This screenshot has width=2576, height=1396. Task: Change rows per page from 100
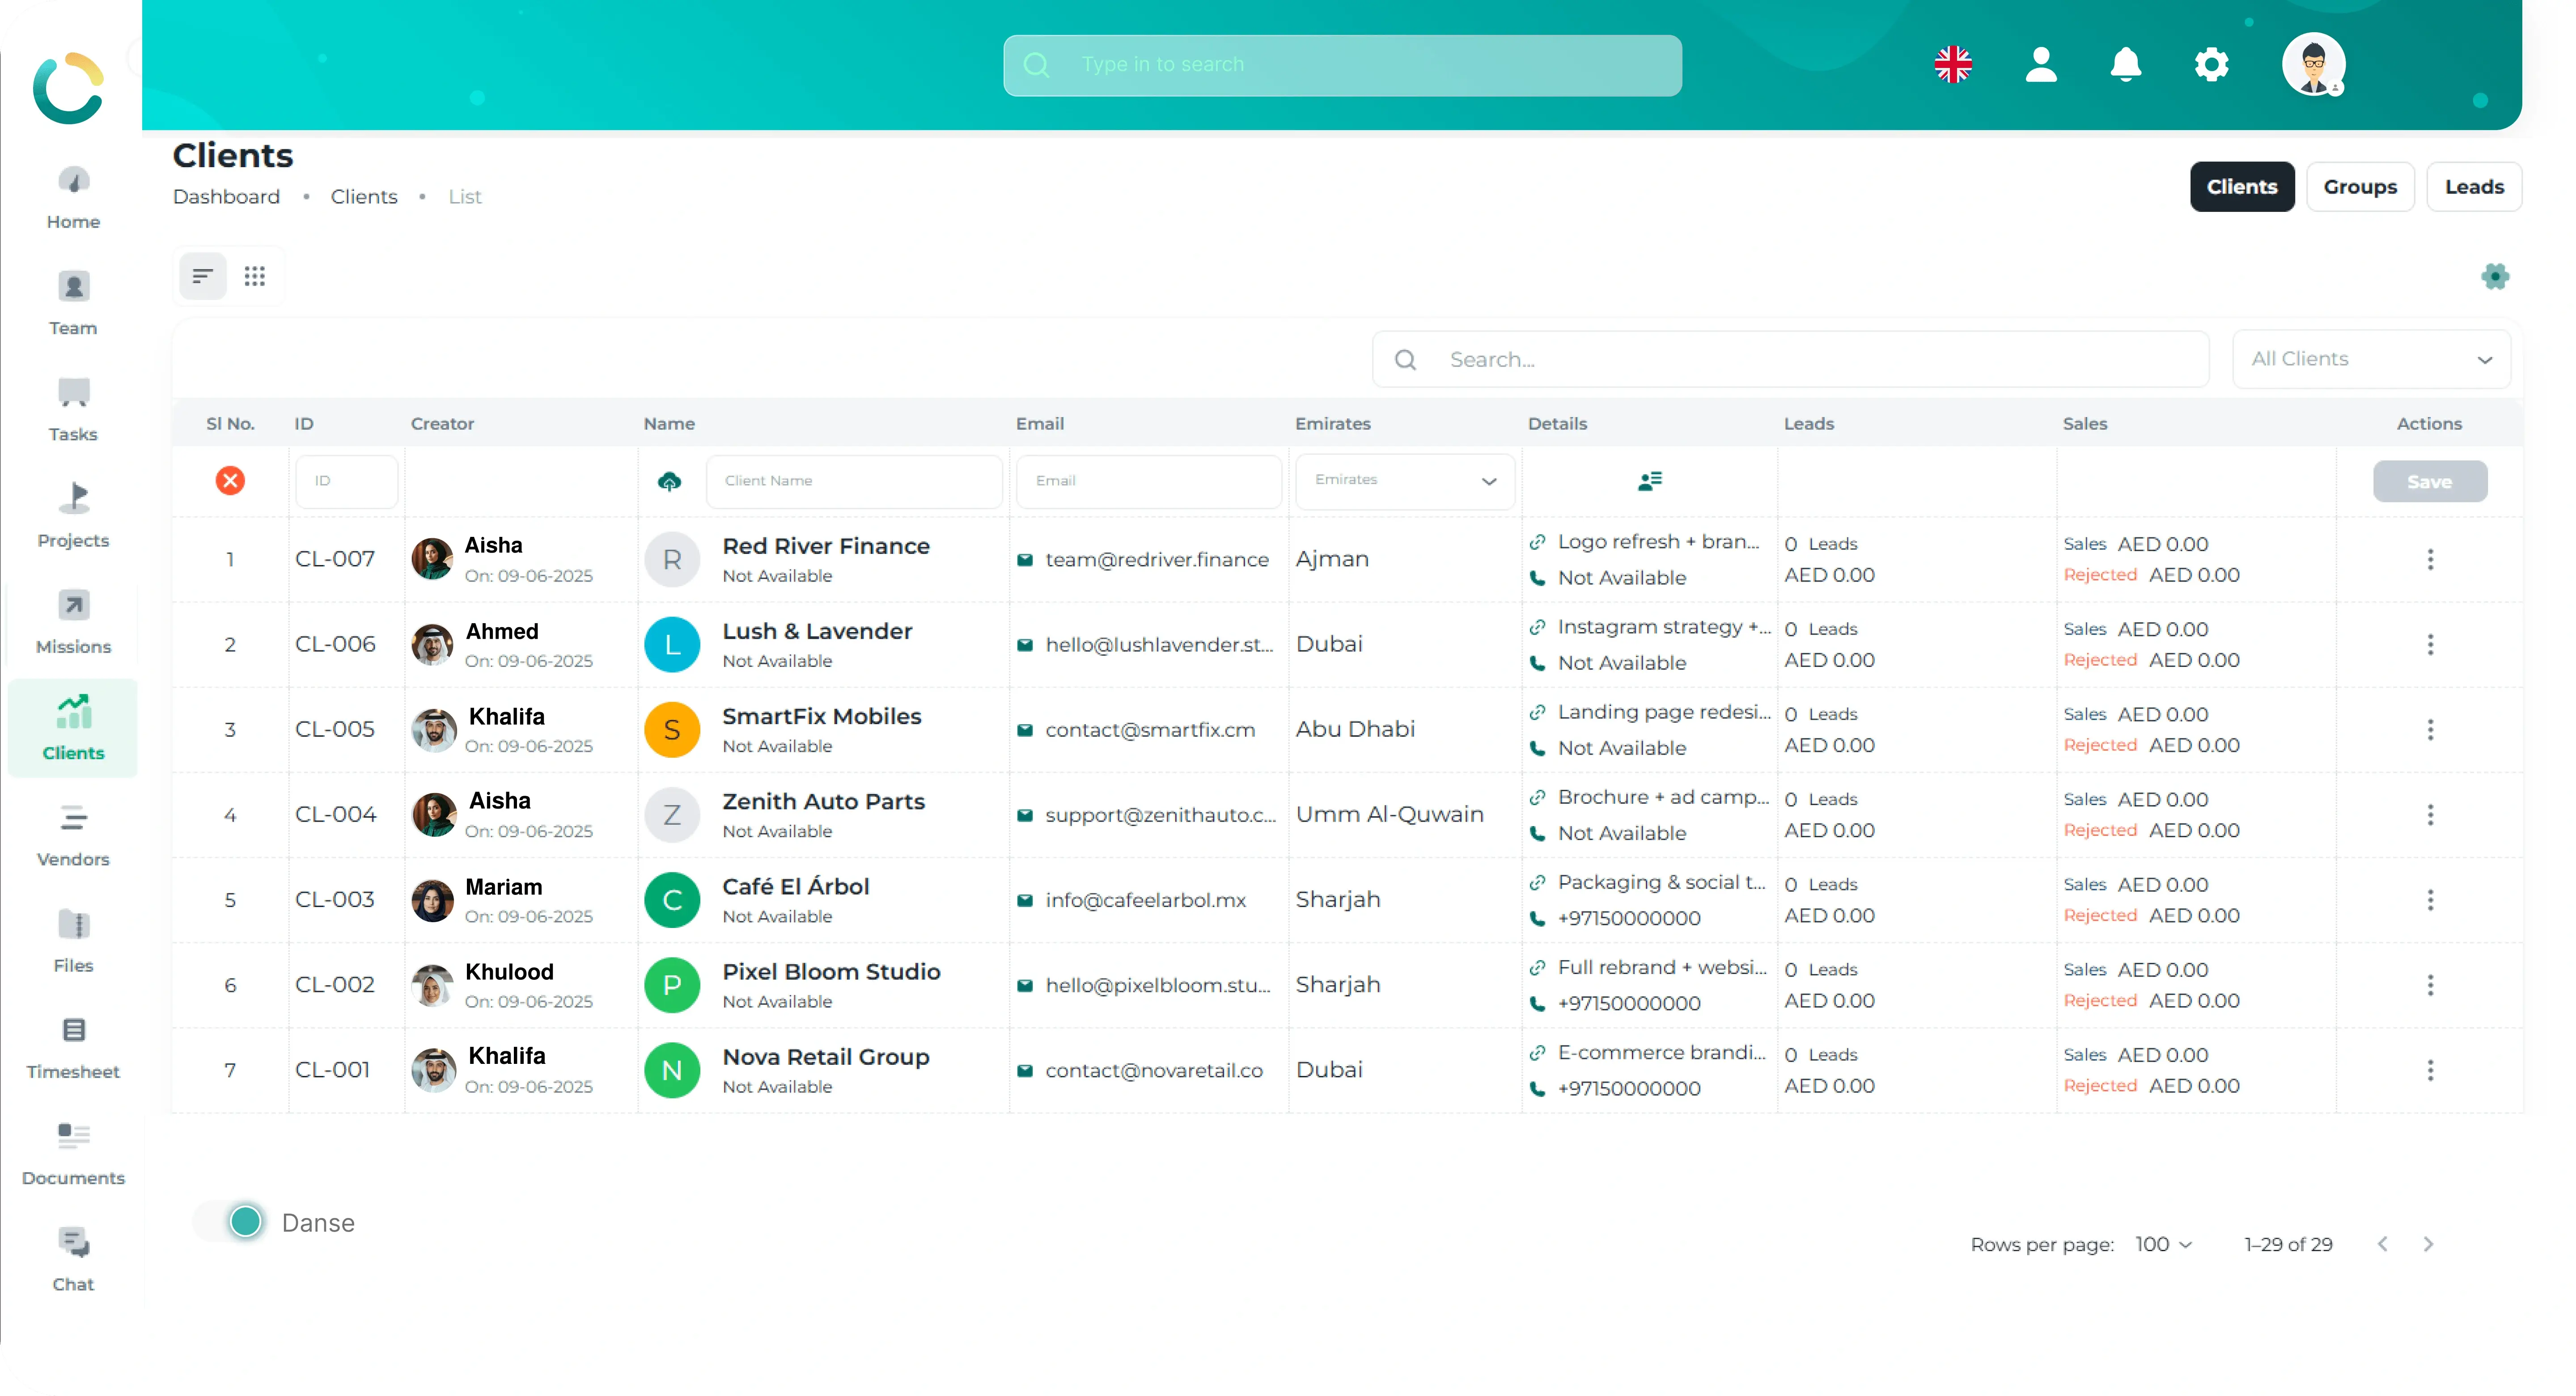pyautogui.click(x=2163, y=1244)
